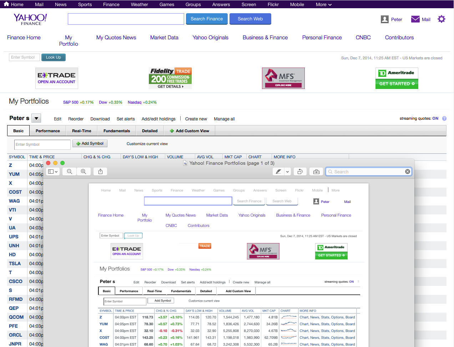
Task: Open the Preview sidebar view menu
Action: [x=53, y=172]
